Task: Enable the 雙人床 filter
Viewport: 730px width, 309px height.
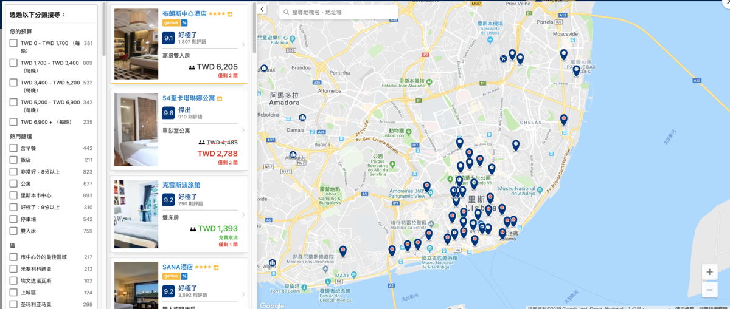Action: [x=13, y=231]
